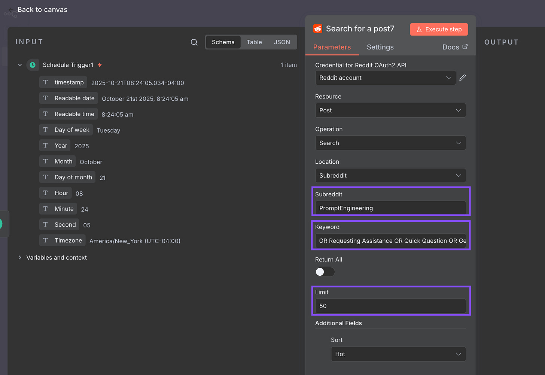
Task: Go Back to canvas
Action: pos(42,10)
